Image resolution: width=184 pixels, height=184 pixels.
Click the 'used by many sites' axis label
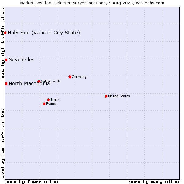[x=154, y=182]
